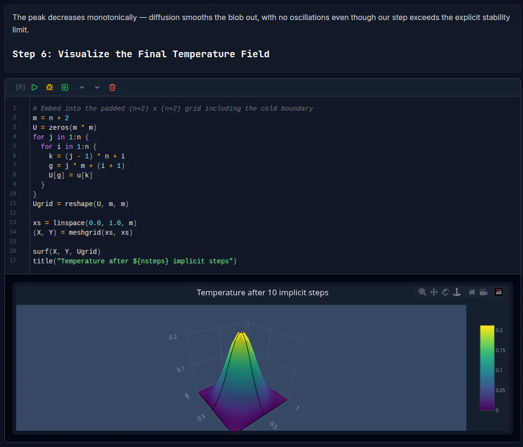Move the cell up with the chevron
This screenshot has width=523, height=447.
point(82,87)
